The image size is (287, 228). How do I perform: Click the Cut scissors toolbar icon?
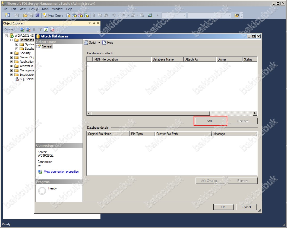tap(94, 15)
